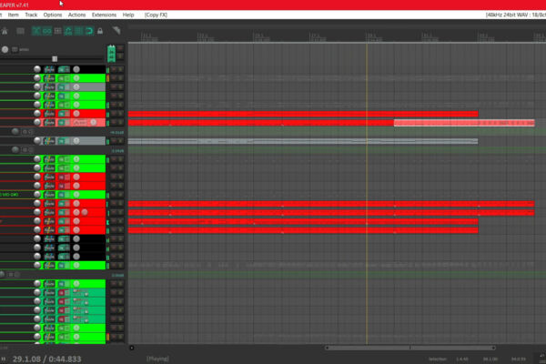Screen dimensions: 546x364
Task: Mute the VIO-DIO track
Action: coord(114,195)
